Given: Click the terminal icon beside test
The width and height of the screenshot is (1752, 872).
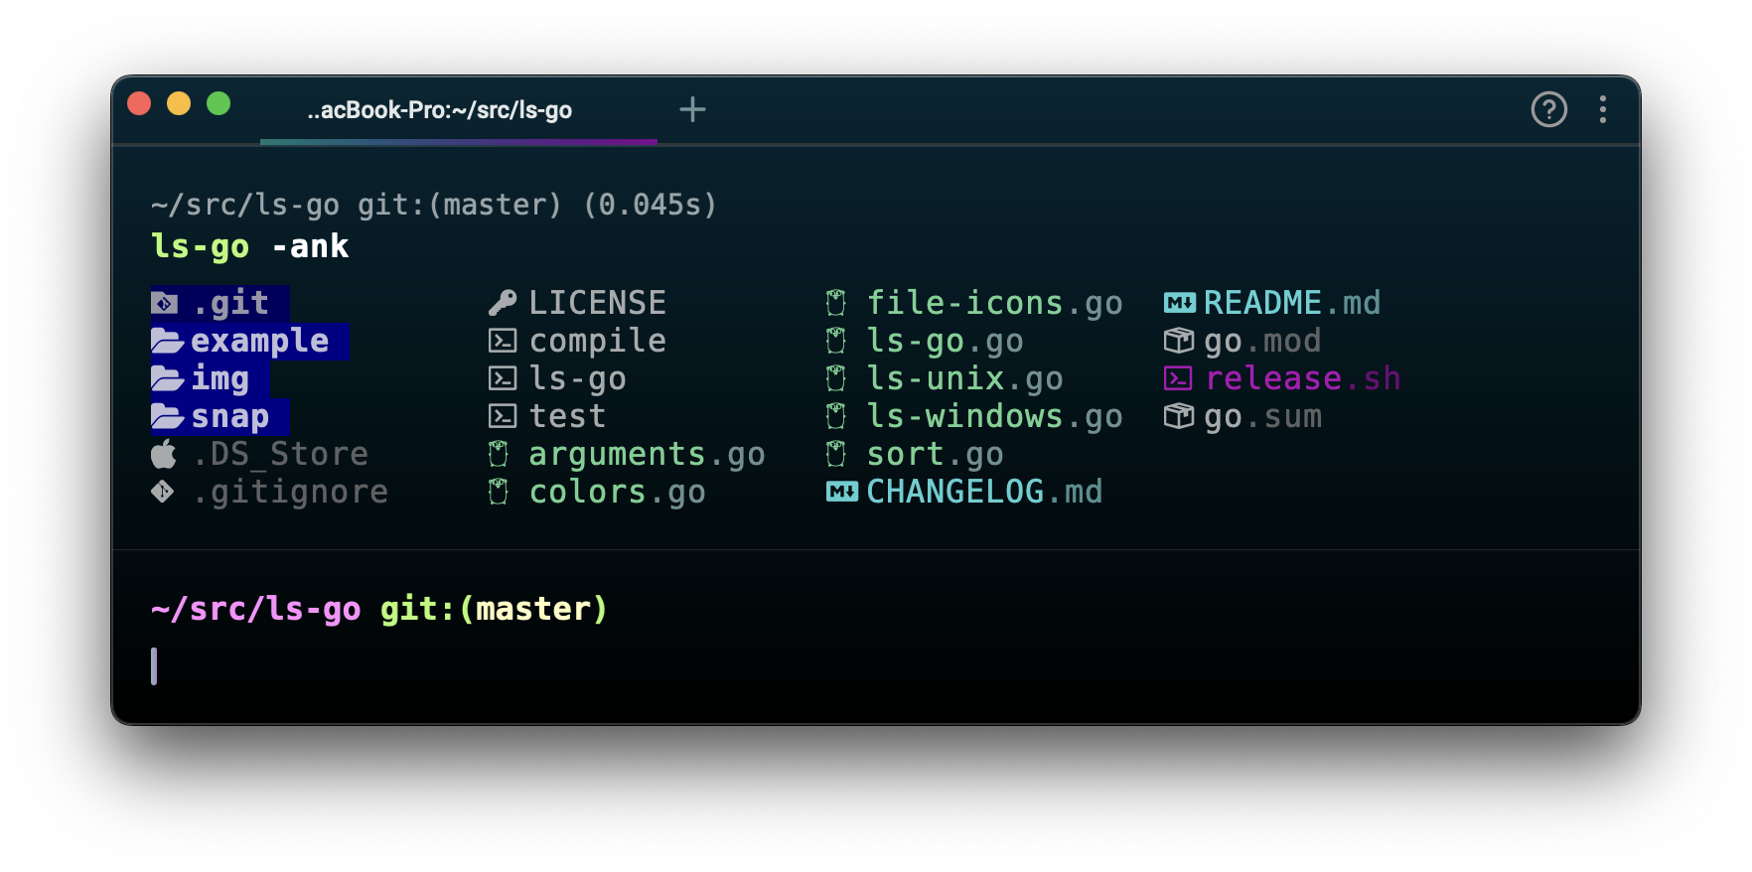Looking at the screenshot, I should pos(503,416).
